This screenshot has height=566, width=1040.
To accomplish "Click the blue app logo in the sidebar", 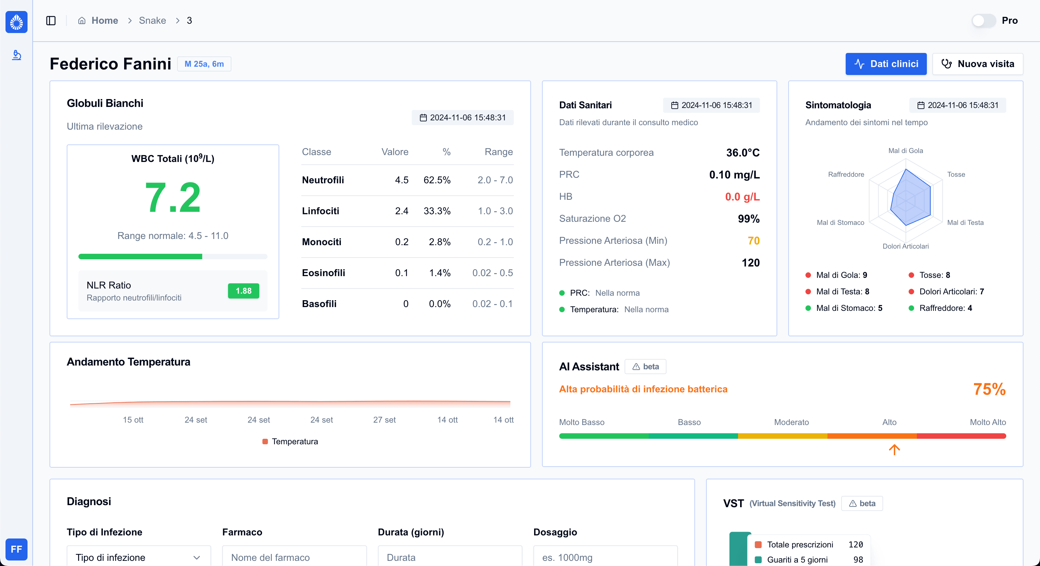I will [17, 22].
